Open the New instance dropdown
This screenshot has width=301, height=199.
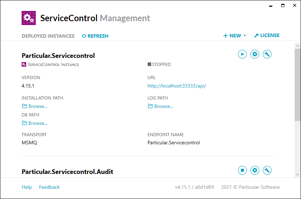coord(234,36)
